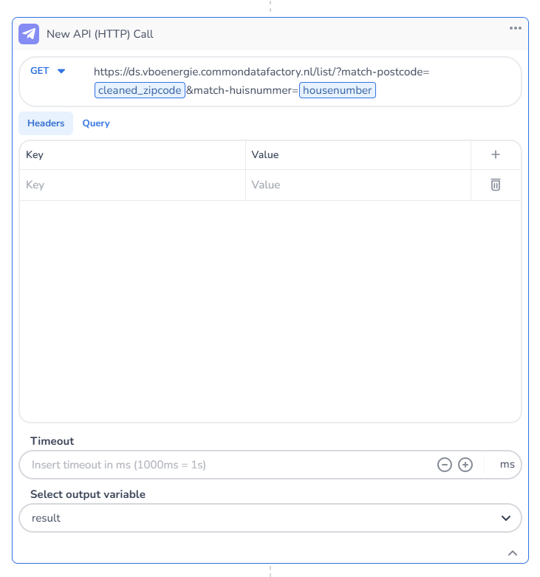Click the housenumber variable chip
Image resolution: width=540 pixels, height=577 pixels.
pyautogui.click(x=338, y=90)
